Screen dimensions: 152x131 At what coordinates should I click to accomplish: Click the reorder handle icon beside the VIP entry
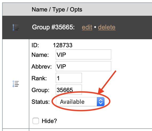click(16, 84)
